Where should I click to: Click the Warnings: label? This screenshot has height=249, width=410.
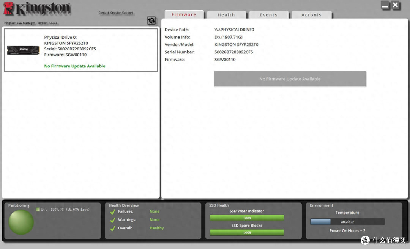127,220
